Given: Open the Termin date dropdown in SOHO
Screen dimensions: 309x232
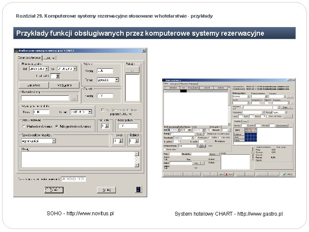Looking at the screenshot, I should tap(90, 112).
